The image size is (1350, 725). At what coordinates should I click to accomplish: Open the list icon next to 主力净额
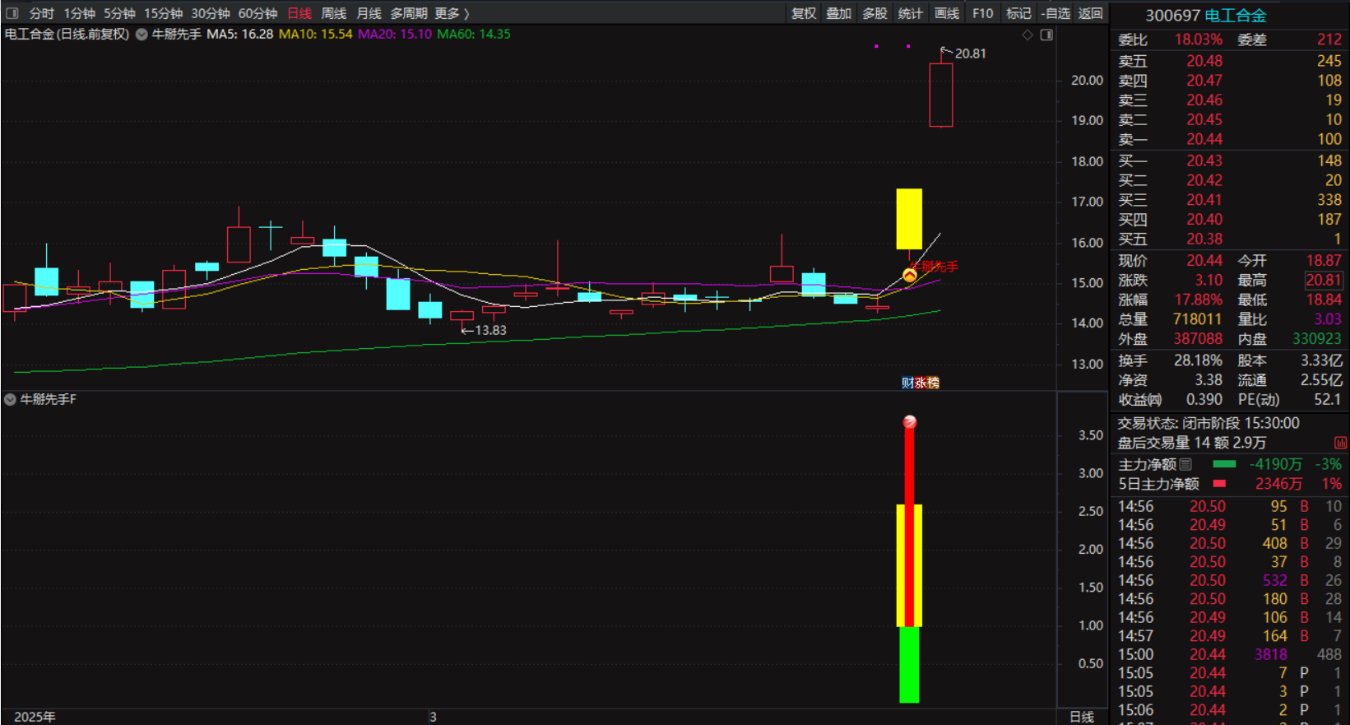(x=1185, y=464)
